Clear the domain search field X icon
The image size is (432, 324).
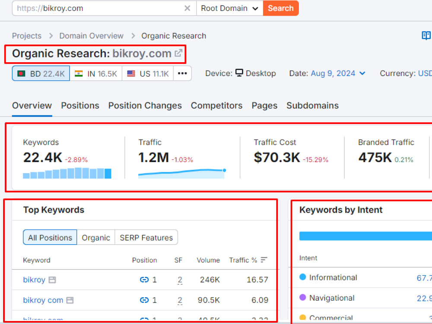(x=187, y=8)
